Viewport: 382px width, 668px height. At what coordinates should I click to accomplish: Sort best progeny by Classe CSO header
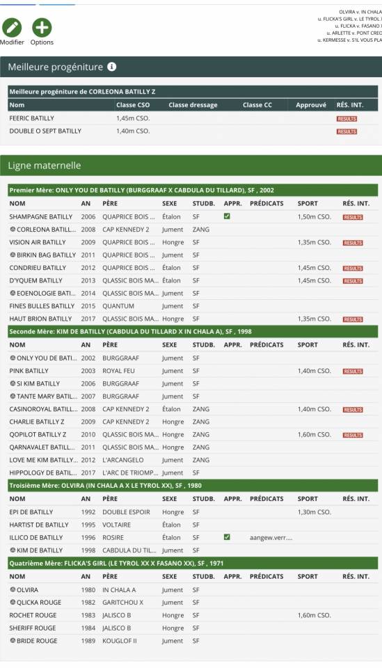(133, 105)
